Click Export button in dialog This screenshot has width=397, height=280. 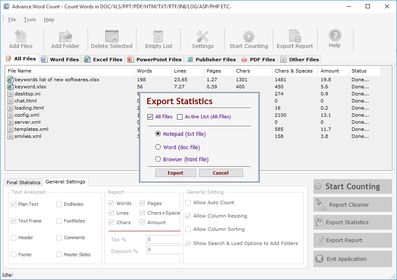[x=175, y=173]
